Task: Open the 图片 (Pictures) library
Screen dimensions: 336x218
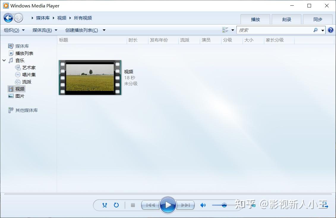Action: coord(20,96)
